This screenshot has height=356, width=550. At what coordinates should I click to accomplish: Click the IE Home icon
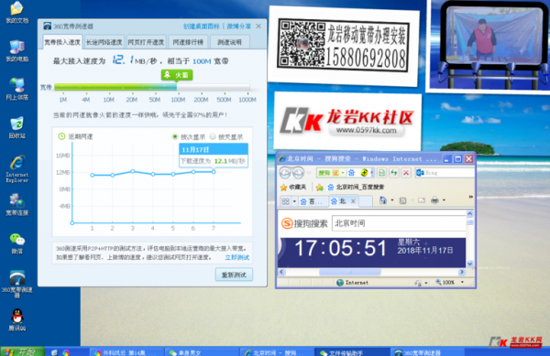coord(382,200)
